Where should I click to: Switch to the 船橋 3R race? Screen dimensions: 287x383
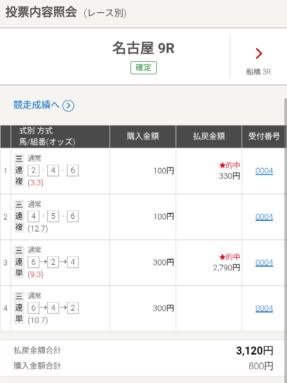258,72
